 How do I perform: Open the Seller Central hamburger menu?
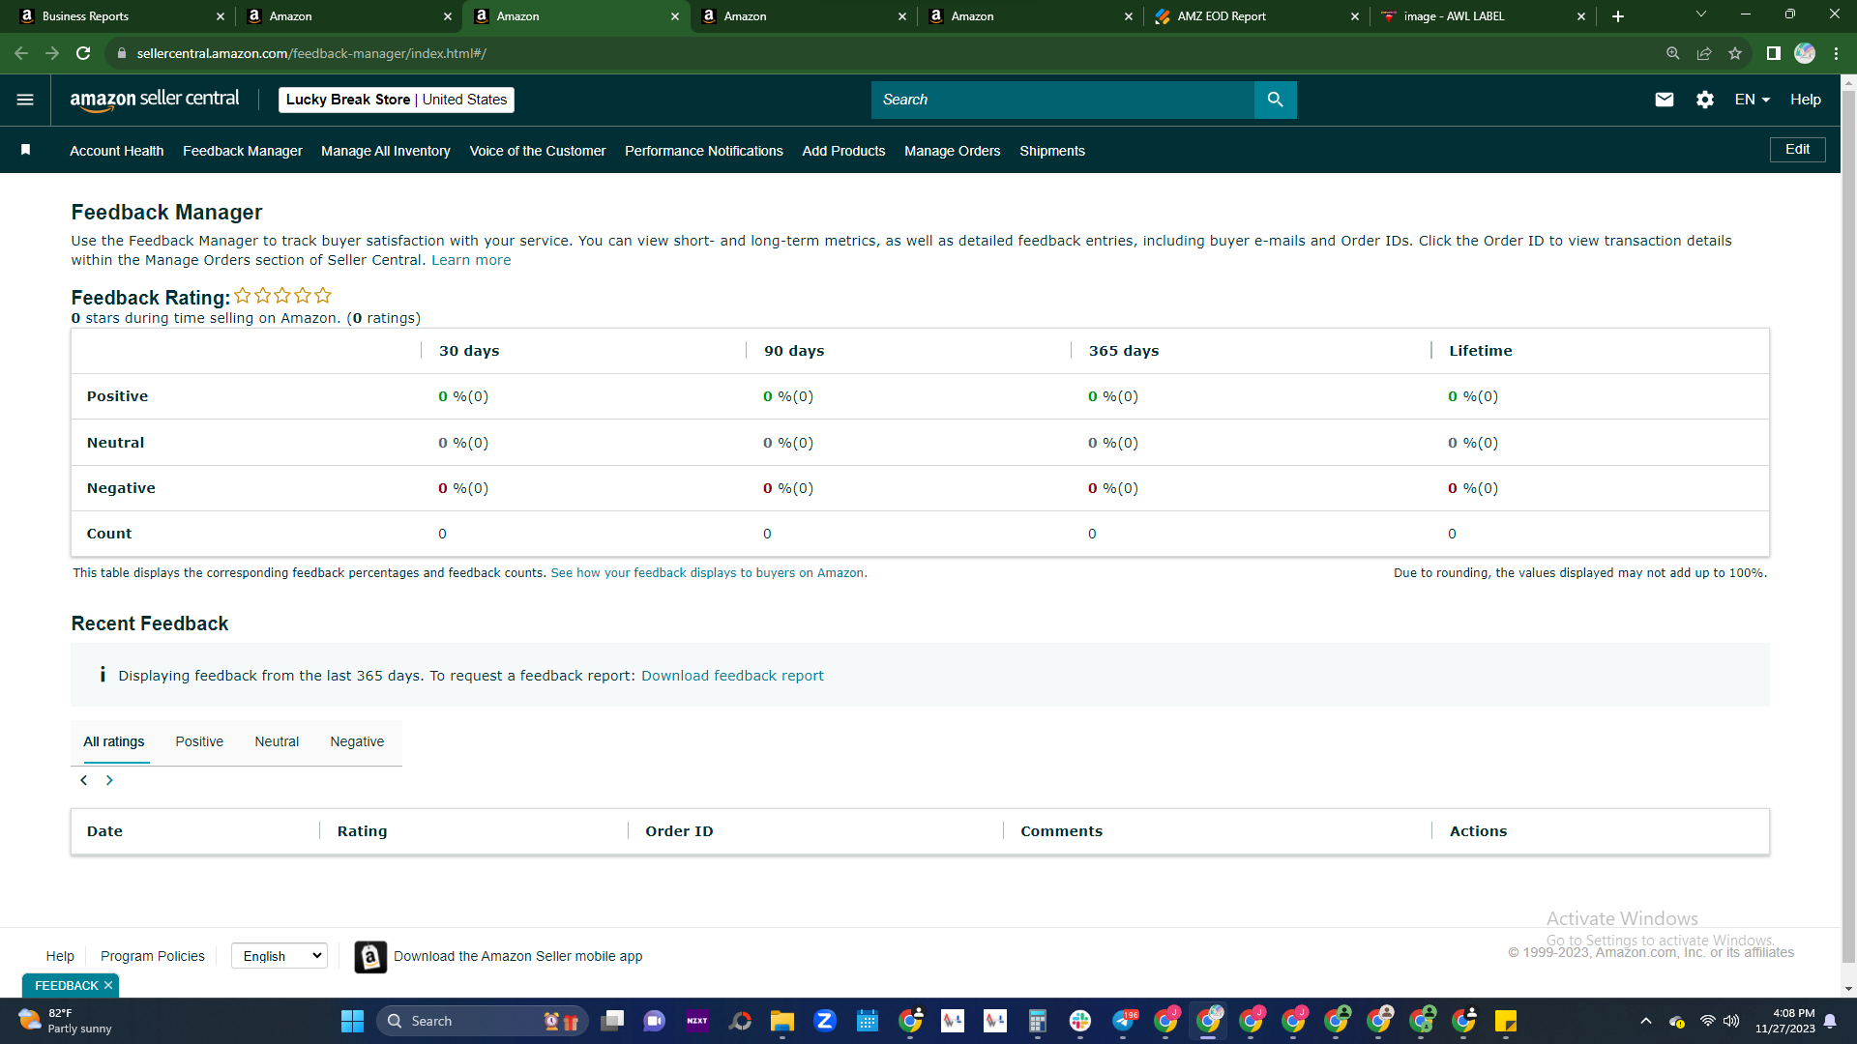25,100
